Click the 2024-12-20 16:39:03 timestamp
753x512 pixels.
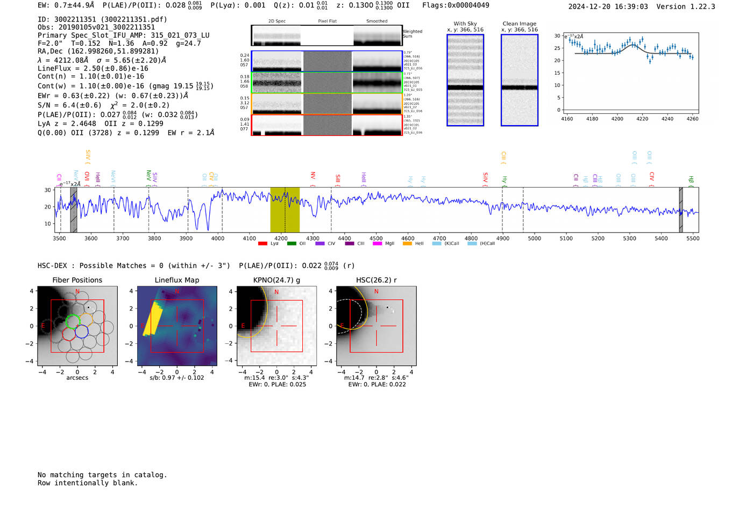click(x=608, y=6)
